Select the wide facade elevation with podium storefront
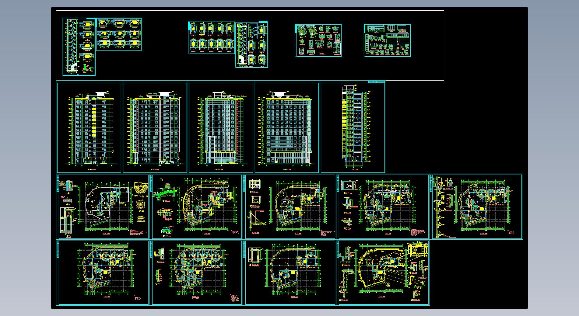Viewport: 579px width, 316px height. [x=287, y=128]
